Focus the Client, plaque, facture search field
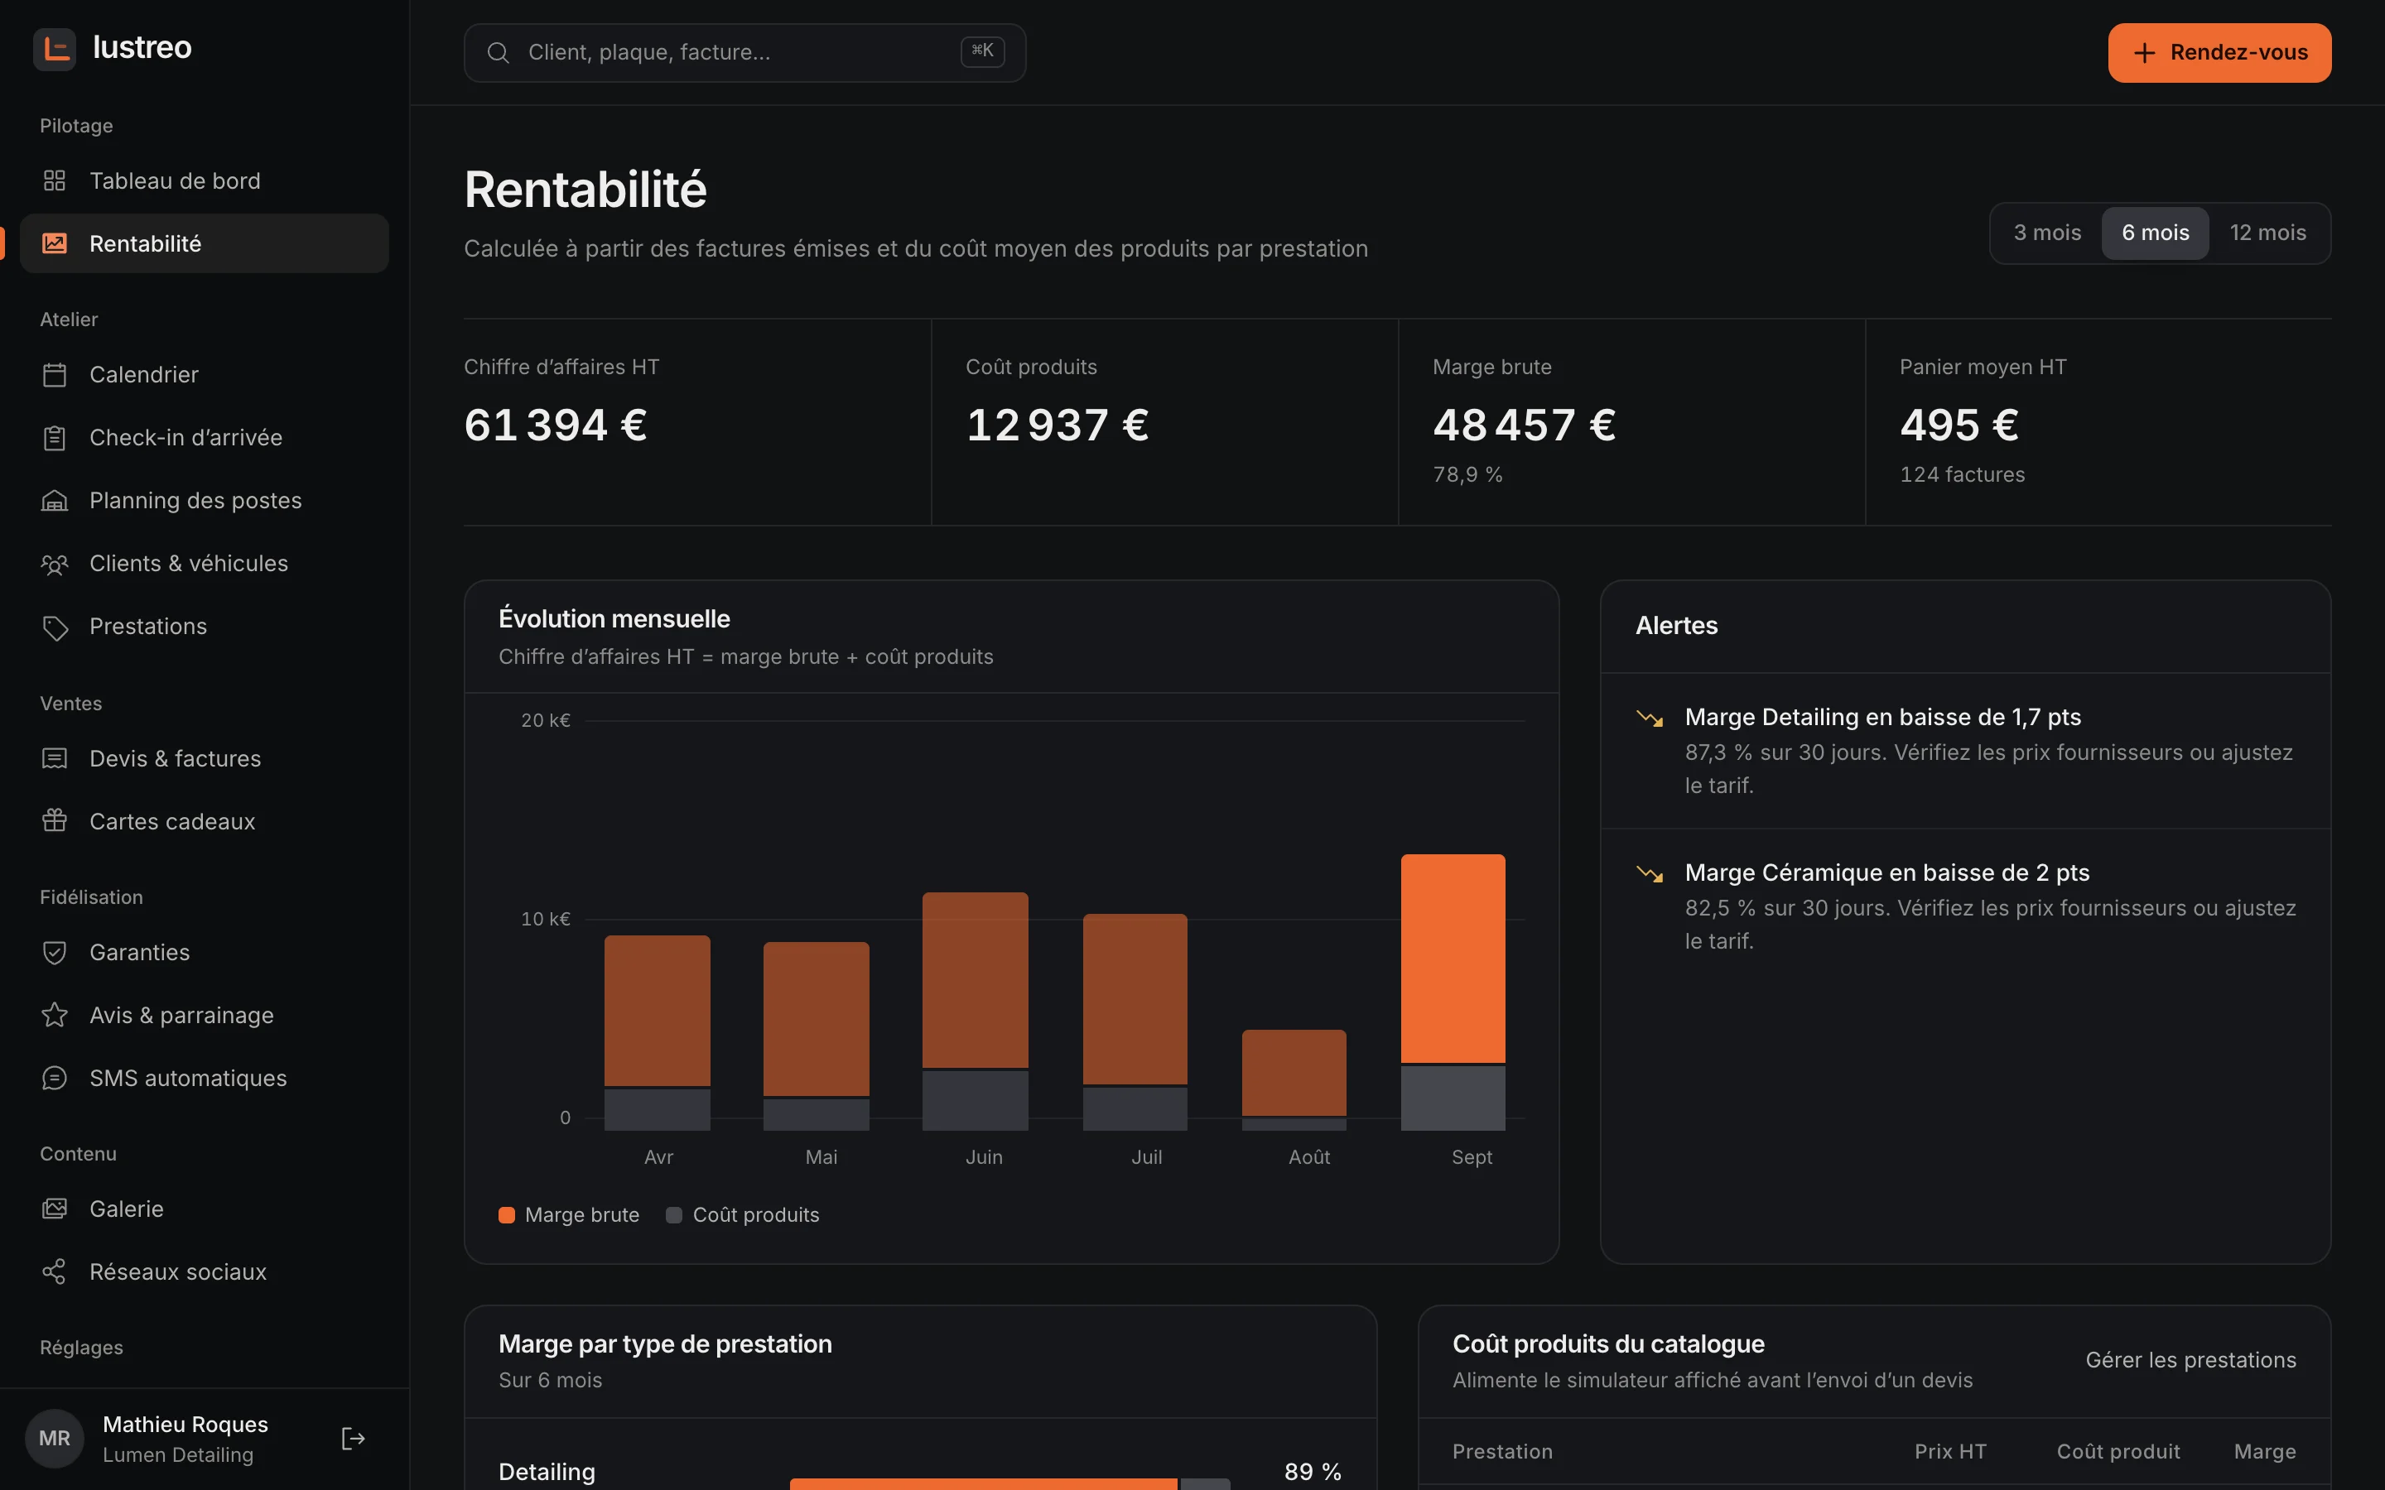Screen dimensions: 2385x1490 click(x=745, y=52)
